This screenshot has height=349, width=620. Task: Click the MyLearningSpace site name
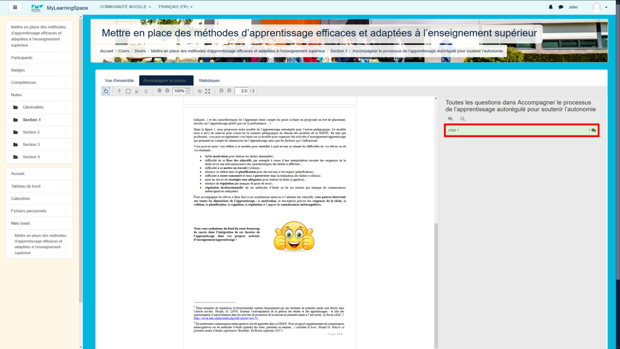(67, 8)
